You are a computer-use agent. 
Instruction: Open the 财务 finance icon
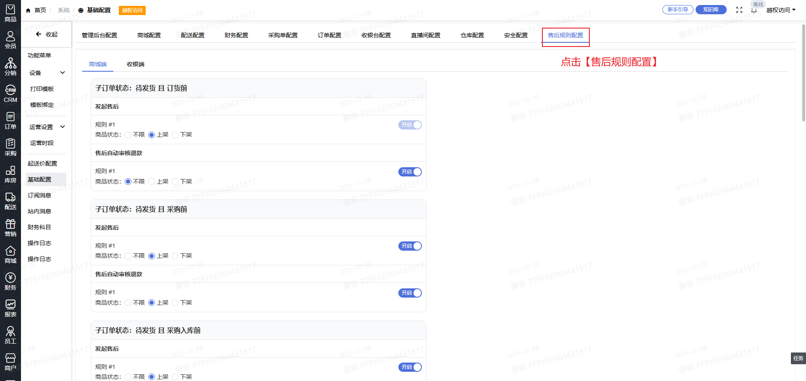point(10,282)
